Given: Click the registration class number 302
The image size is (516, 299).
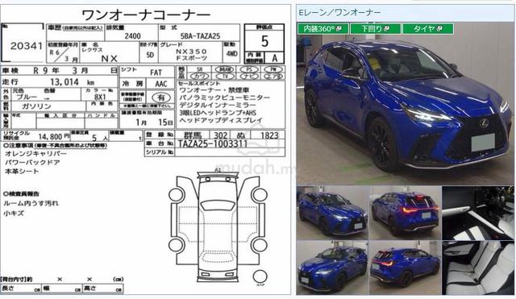Looking at the screenshot, I should point(220,135).
